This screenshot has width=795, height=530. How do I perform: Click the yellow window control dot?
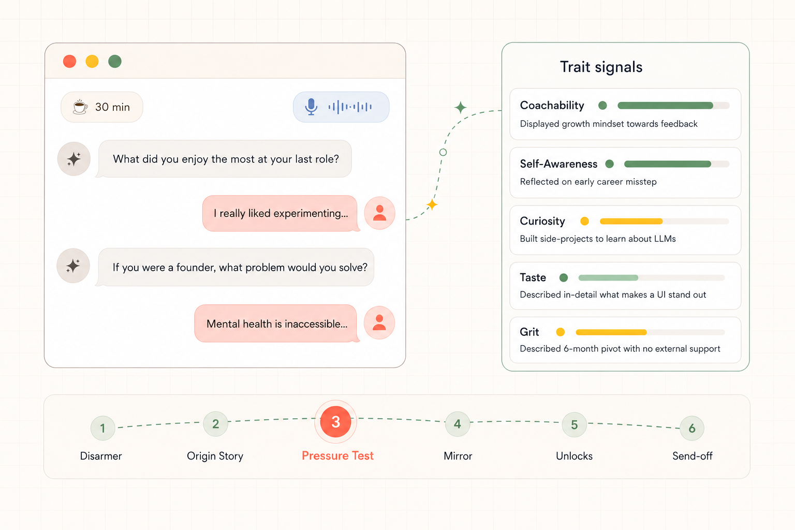(92, 62)
